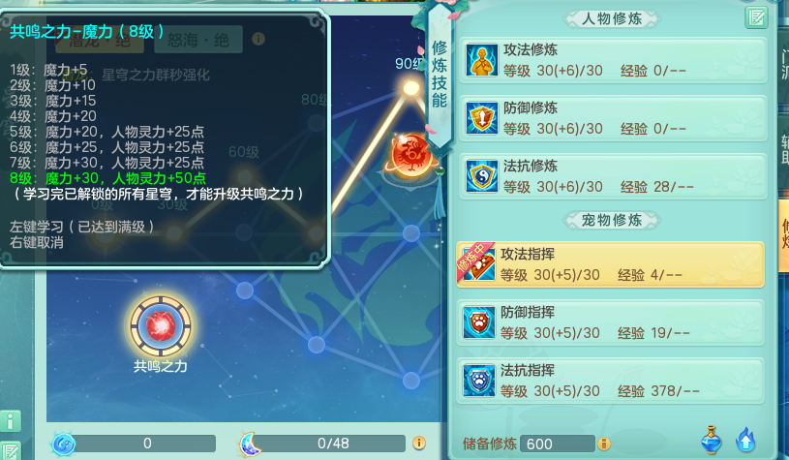Switch to the 怒海·绝 tab
The height and width of the screenshot is (460, 789).
198,41
